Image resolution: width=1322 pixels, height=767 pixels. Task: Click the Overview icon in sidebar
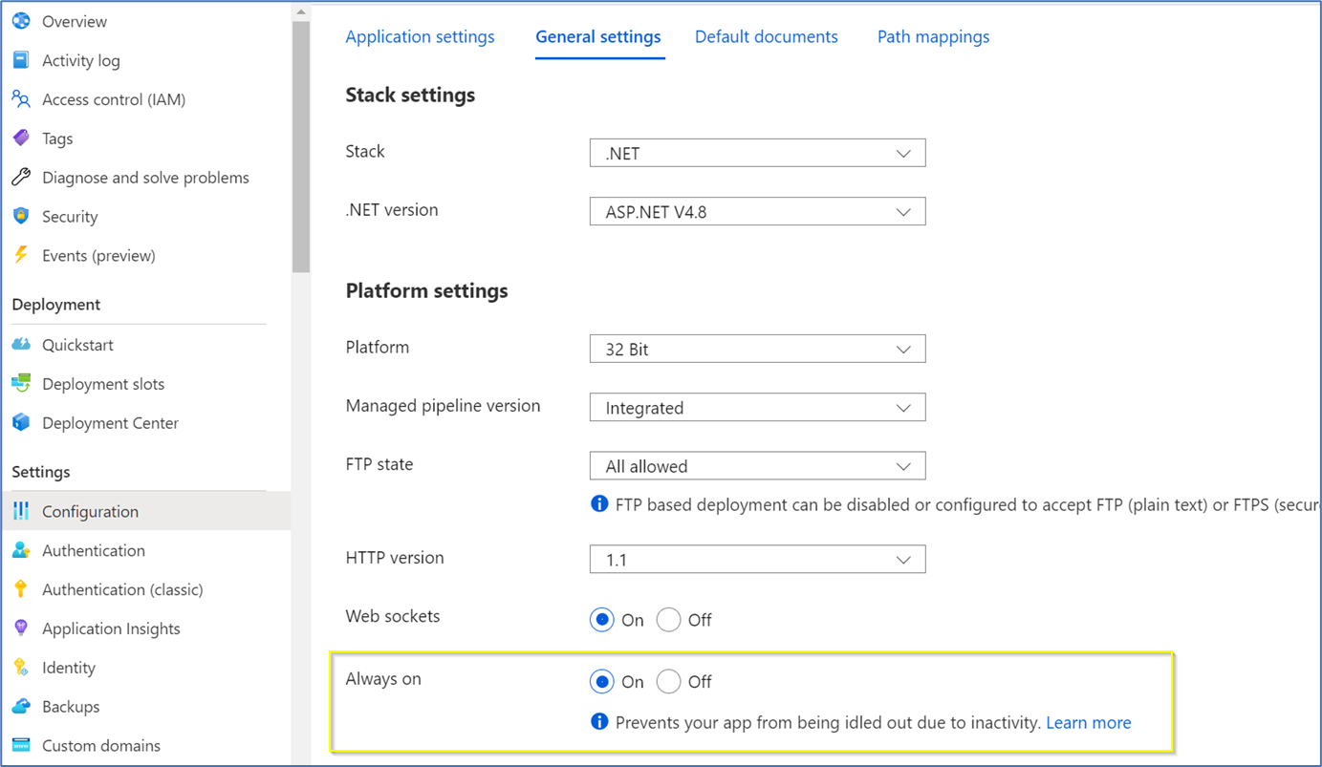(x=21, y=21)
